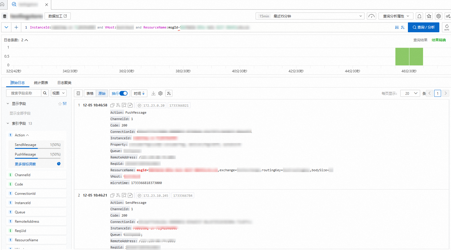Image resolution: width=451 pixels, height=250 pixels.
Task: Open query filter sliders icon in the search bar
Action: [397, 27]
